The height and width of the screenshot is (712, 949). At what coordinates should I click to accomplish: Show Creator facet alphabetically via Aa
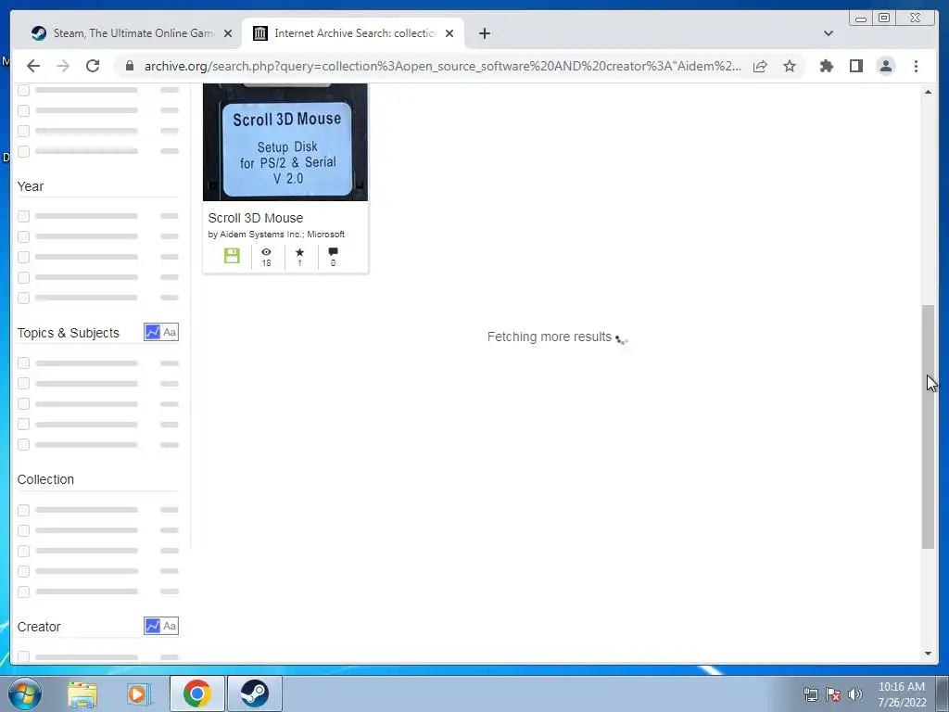(x=171, y=626)
